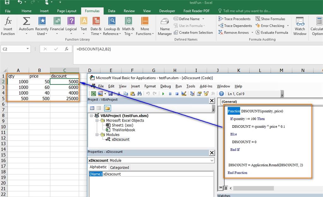Open the Debug menu in the VBA editor

pyautogui.click(x=166, y=86)
